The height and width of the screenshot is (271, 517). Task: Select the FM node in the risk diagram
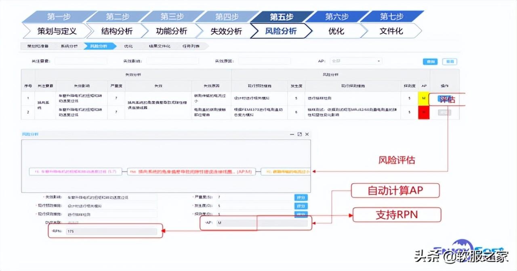[192, 171]
